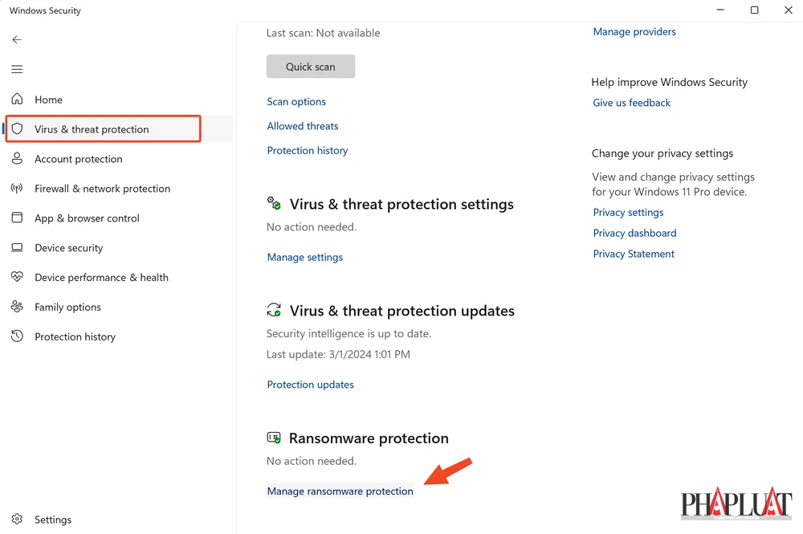Click Manage settings under protection settings
Viewport: 803px width, 534px height.
pos(305,258)
